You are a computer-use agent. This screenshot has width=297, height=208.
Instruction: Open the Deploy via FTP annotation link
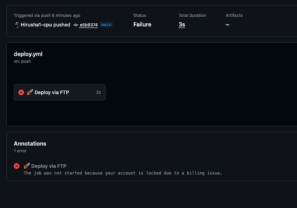click(x=49, y=166)
